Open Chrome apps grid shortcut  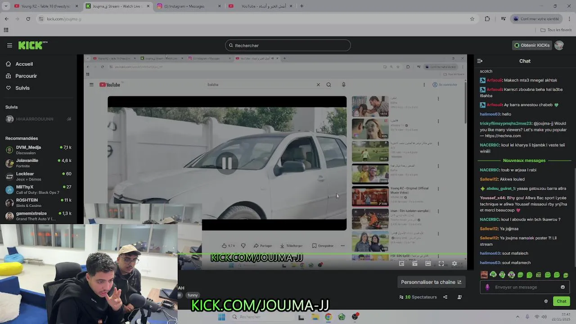click(6, 30)
